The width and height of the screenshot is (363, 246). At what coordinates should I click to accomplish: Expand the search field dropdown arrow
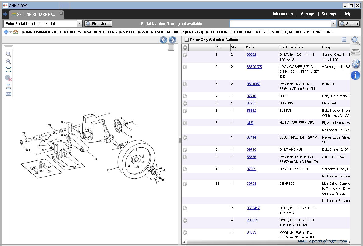point(333,24)
